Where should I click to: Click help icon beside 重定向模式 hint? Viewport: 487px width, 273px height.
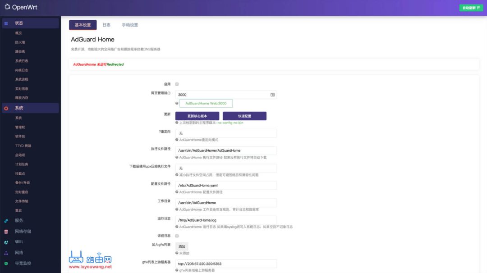(x=177, y=140)
